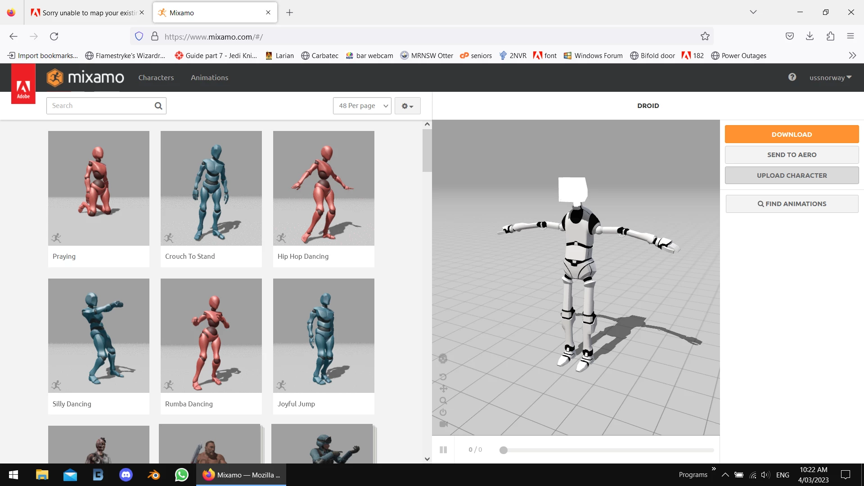Open Blender from the taskbar

pos(154,475)
